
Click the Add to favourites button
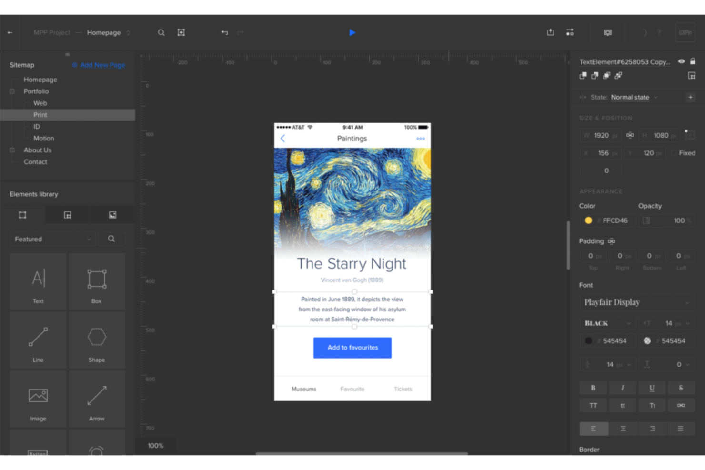point(352,348)
